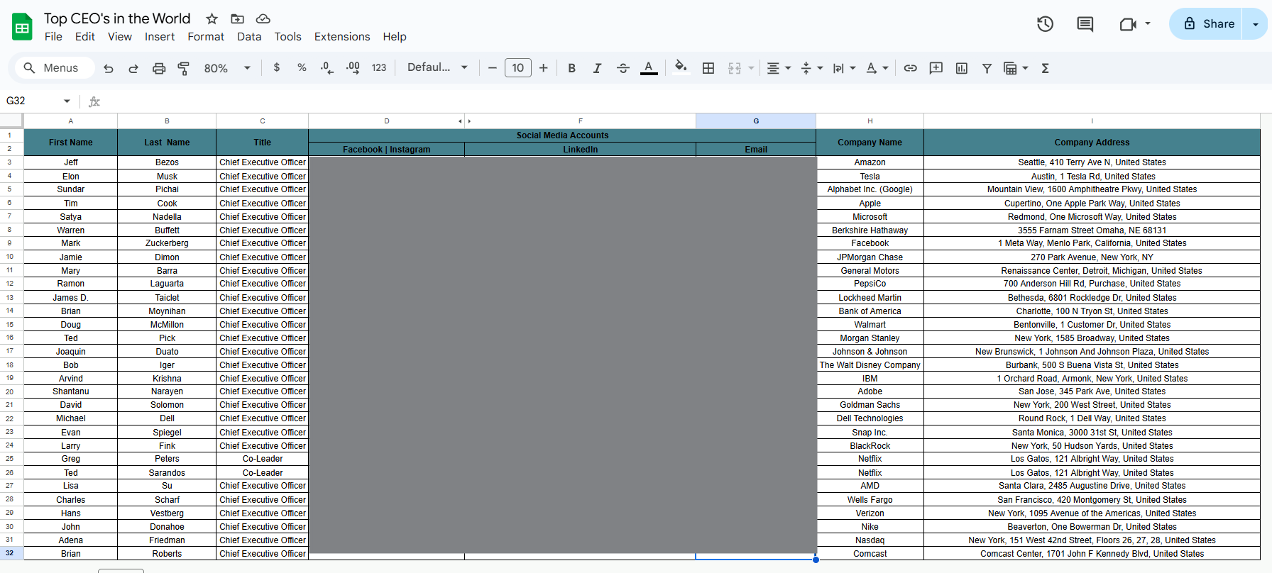Open the Help menu
This screenshot has height=573, width=1272.
tap(395, 37)
